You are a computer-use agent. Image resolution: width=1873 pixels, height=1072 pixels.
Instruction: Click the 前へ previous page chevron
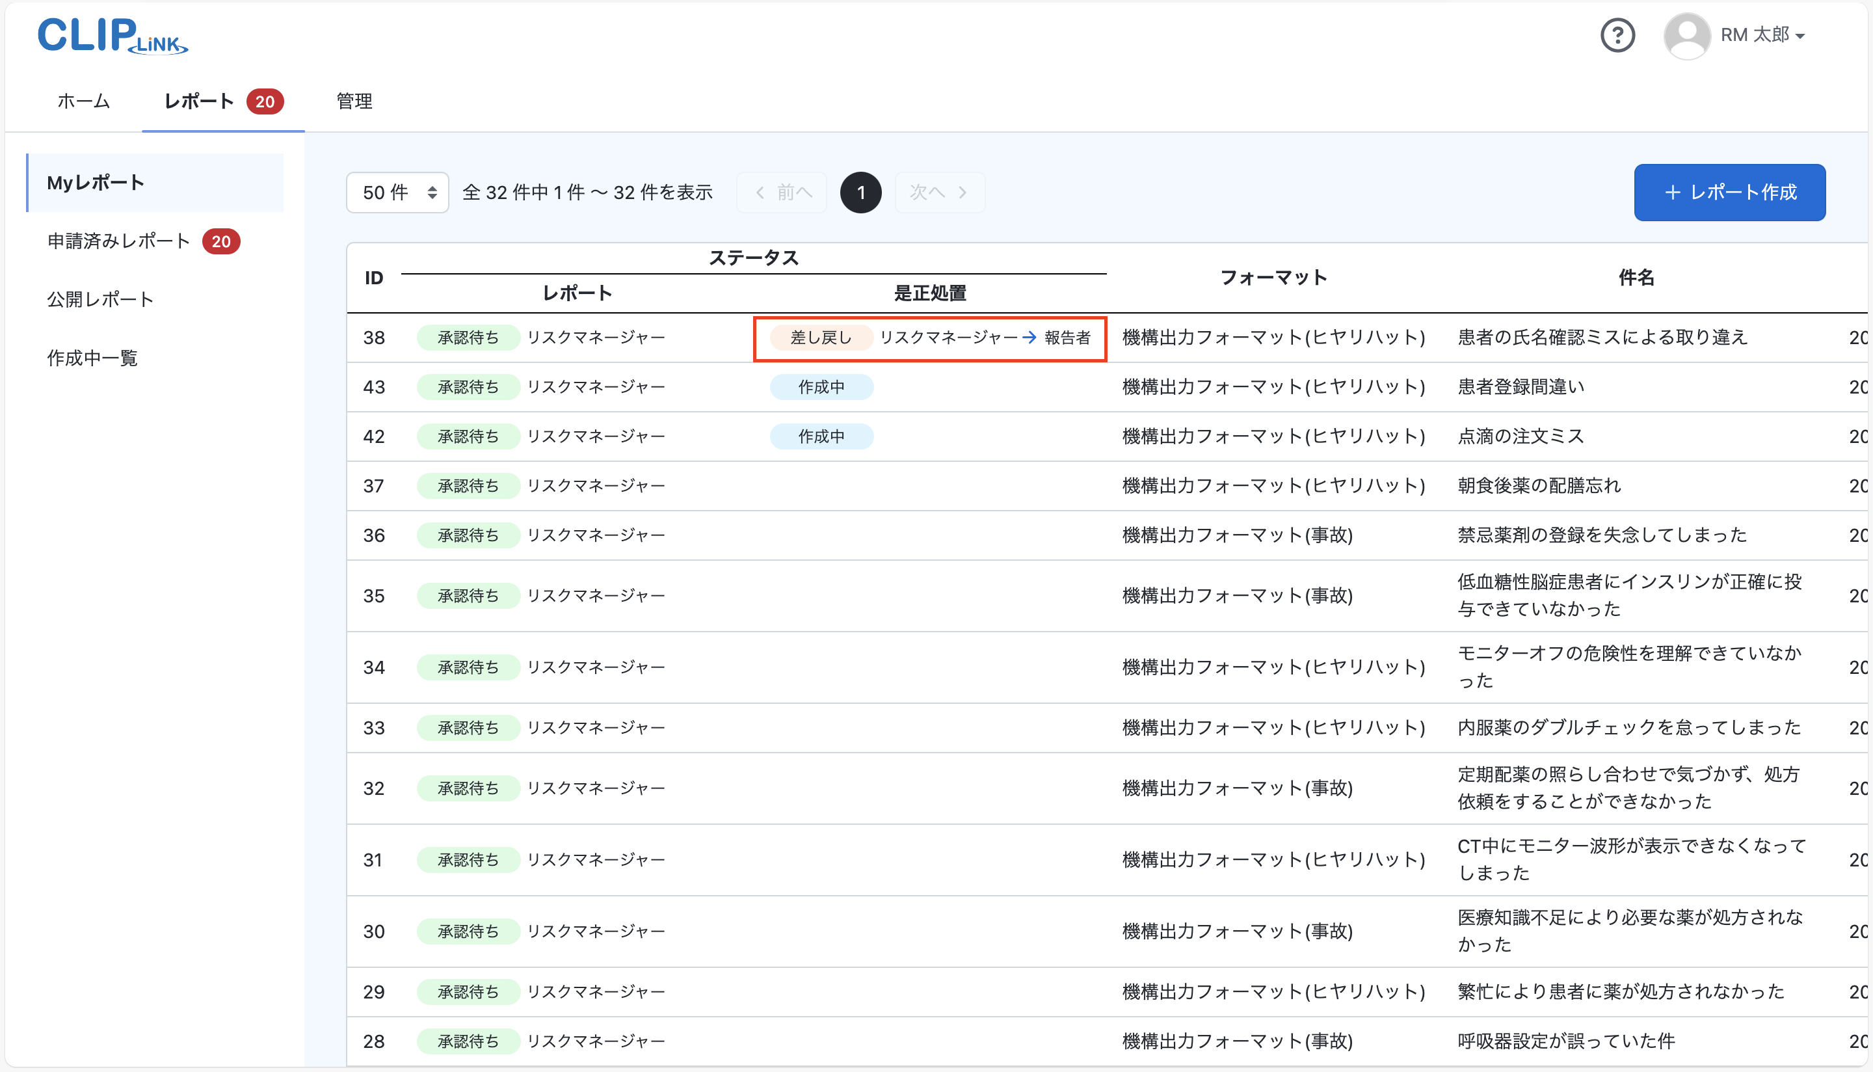coord(760,192)
